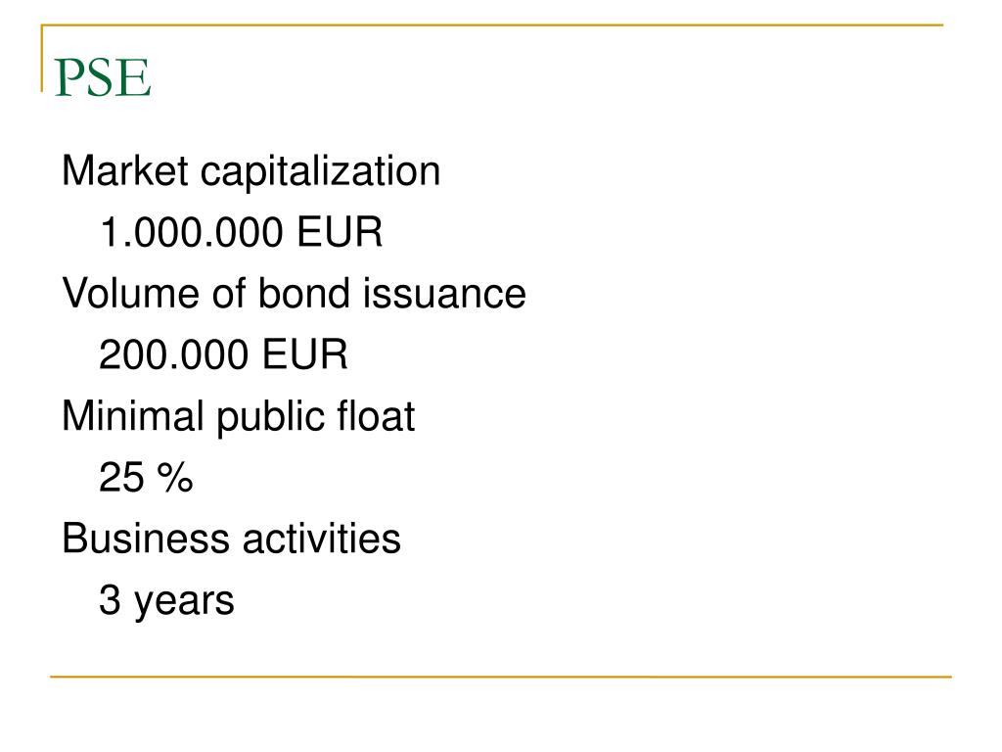Select the Market capitalization heading
The width and height of the screenshot is (1002, 752).
click(251, 172)
